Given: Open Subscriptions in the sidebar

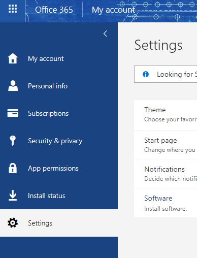Looking at the screenshot, I should click(x=48, y=113).
